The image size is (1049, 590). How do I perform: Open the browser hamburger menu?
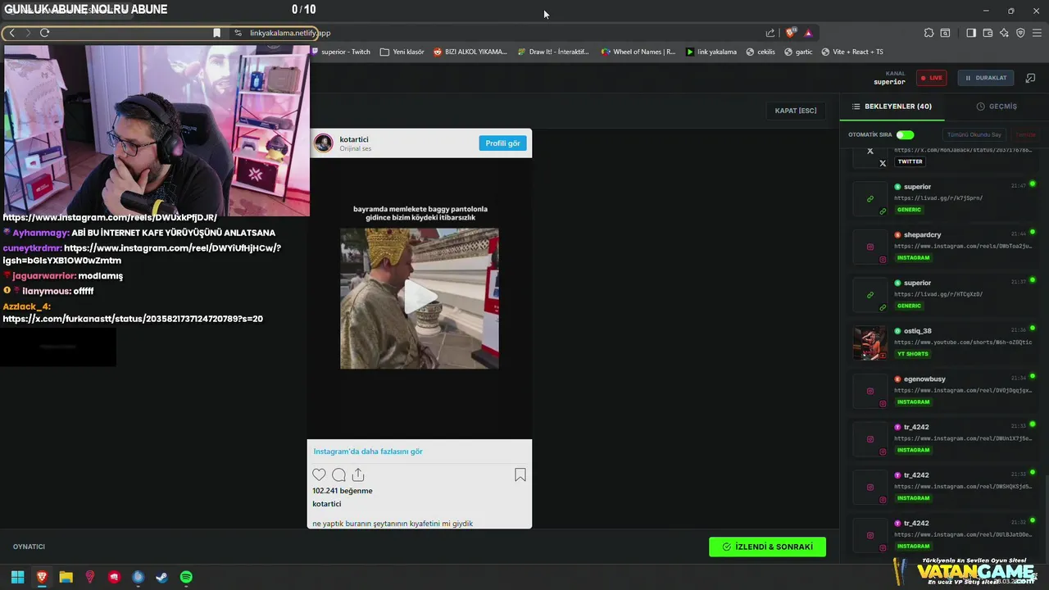[1037, 33]
